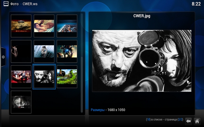The image size is (204, 127).
Task: Click the Photos section icon in header
Action: click(6, 4)
